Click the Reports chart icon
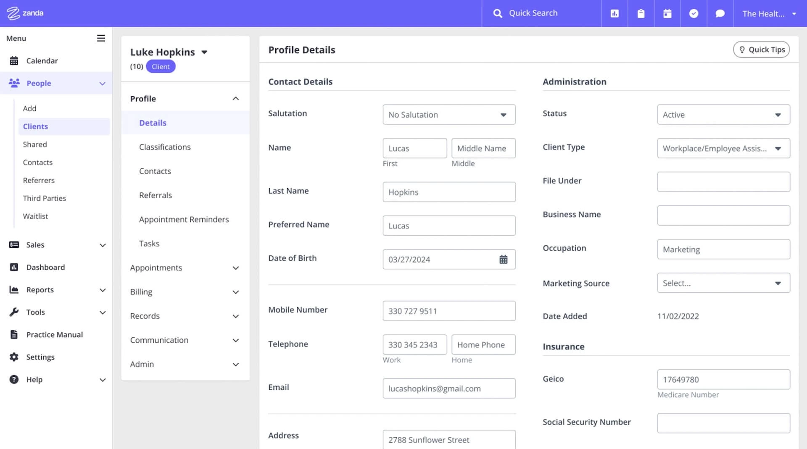This screenshot has width=807, height=449. pyautogui.click(x=14, y=290)
